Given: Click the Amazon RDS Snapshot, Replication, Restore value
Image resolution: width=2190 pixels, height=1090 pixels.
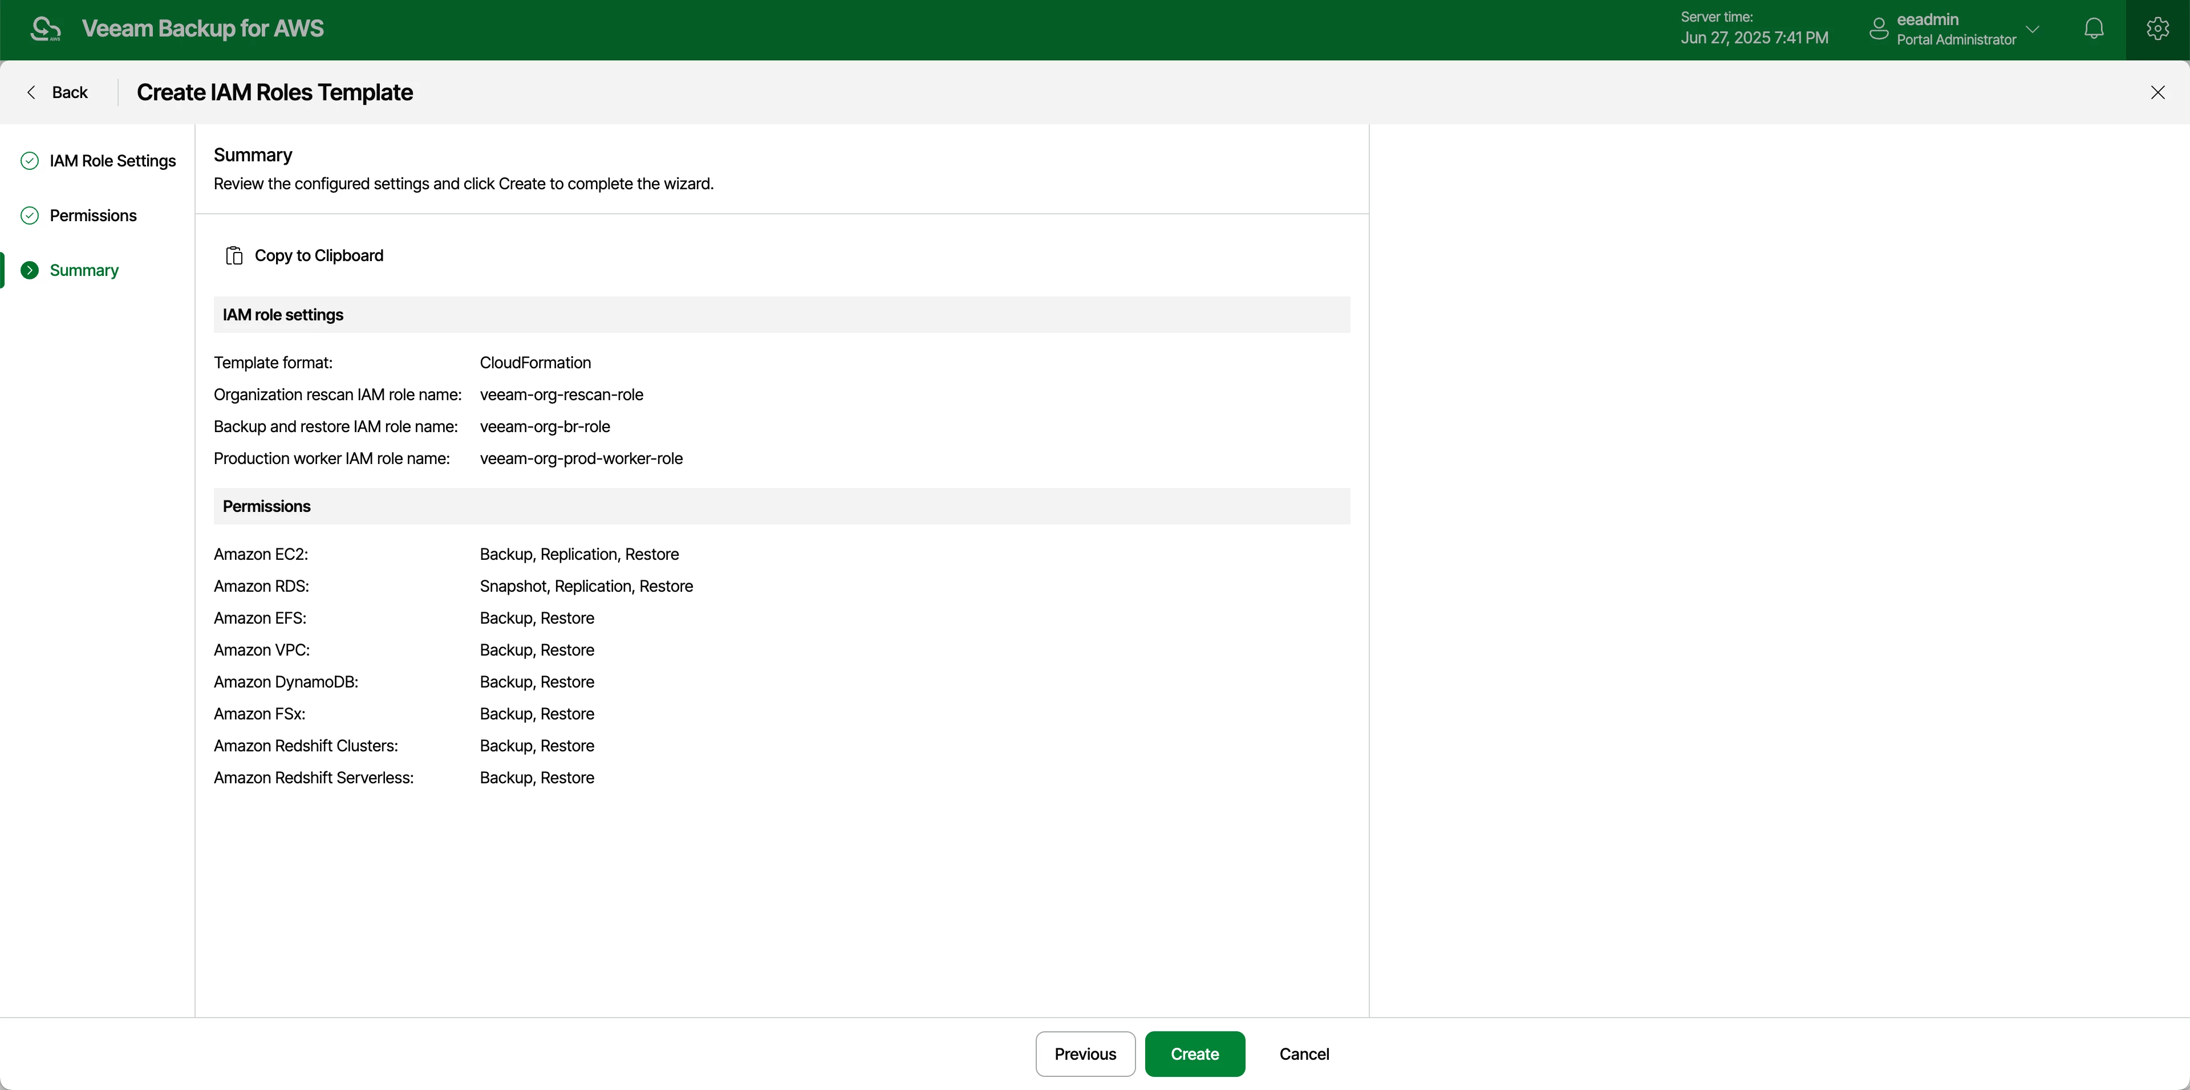Looking at the screenshot, I should tap(586, 586).
